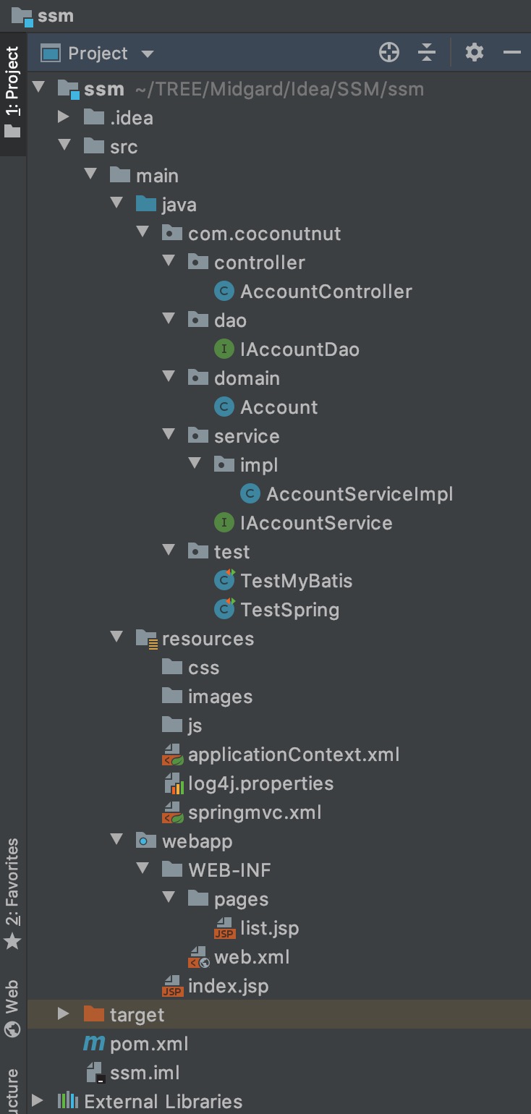Select the list.jsp file
The width and height of the screenshot is (531, 1114).
pos(269,928)
